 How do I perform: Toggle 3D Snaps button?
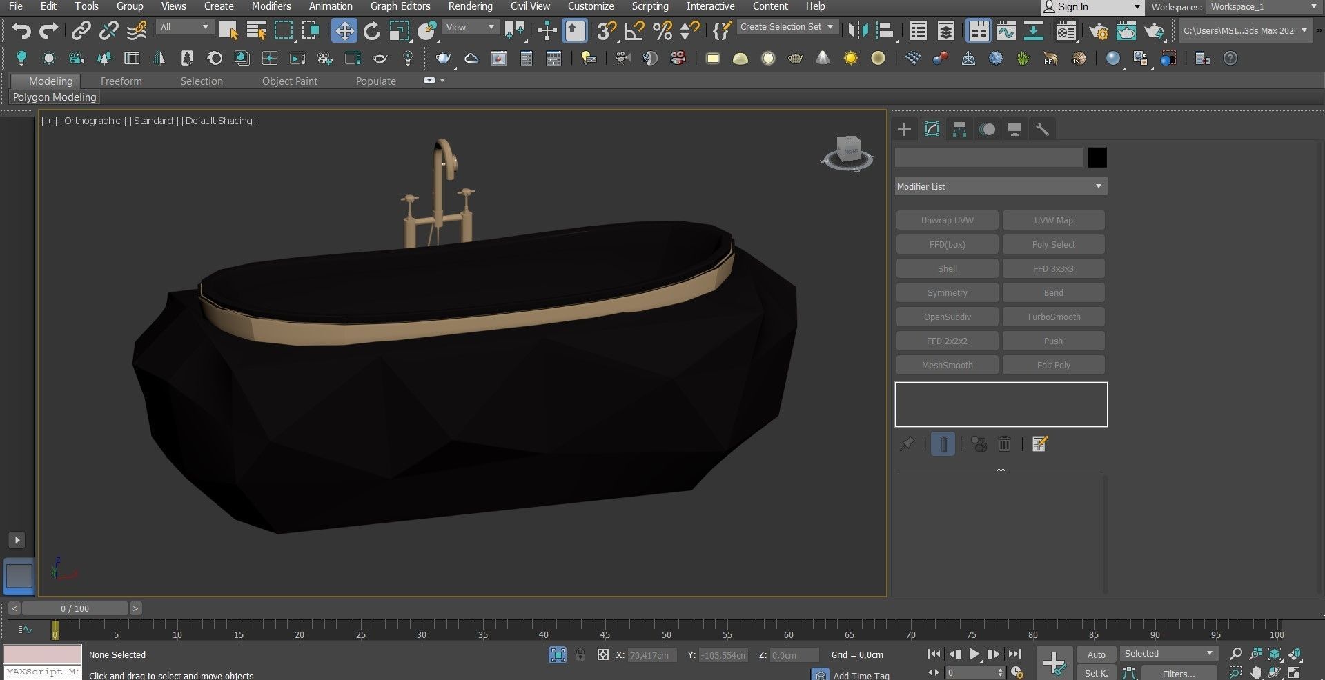click(607, 30)
